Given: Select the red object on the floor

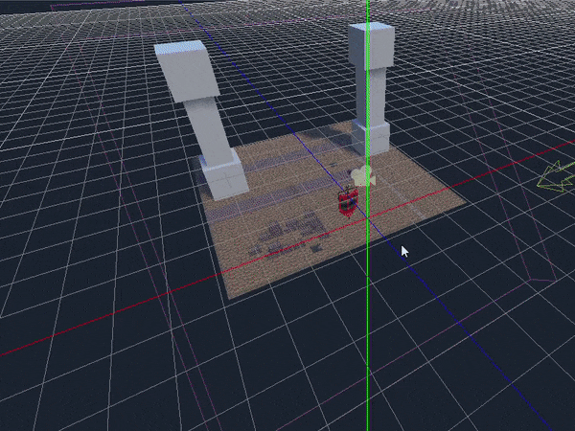Looking at the screenshot, I should (348, 202).
